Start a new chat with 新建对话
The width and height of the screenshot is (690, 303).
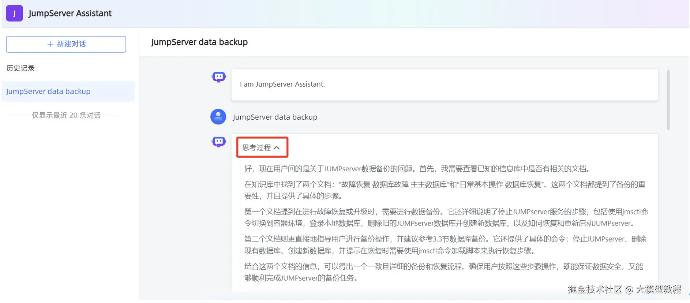[66, 44]
